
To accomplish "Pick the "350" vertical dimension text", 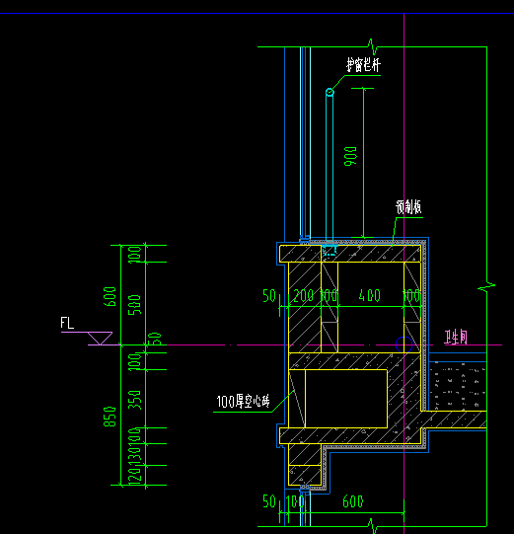I will (x=134, y=400).
